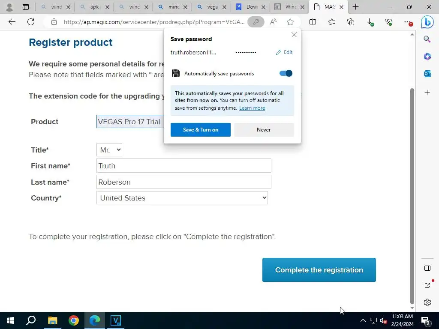Open the tab actions menu icon

26,7
